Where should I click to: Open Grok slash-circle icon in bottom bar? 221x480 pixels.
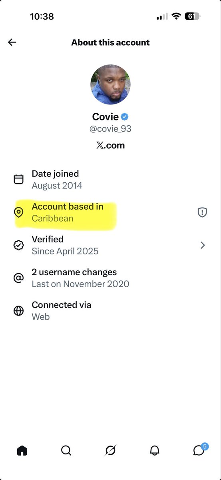[110, 450]
